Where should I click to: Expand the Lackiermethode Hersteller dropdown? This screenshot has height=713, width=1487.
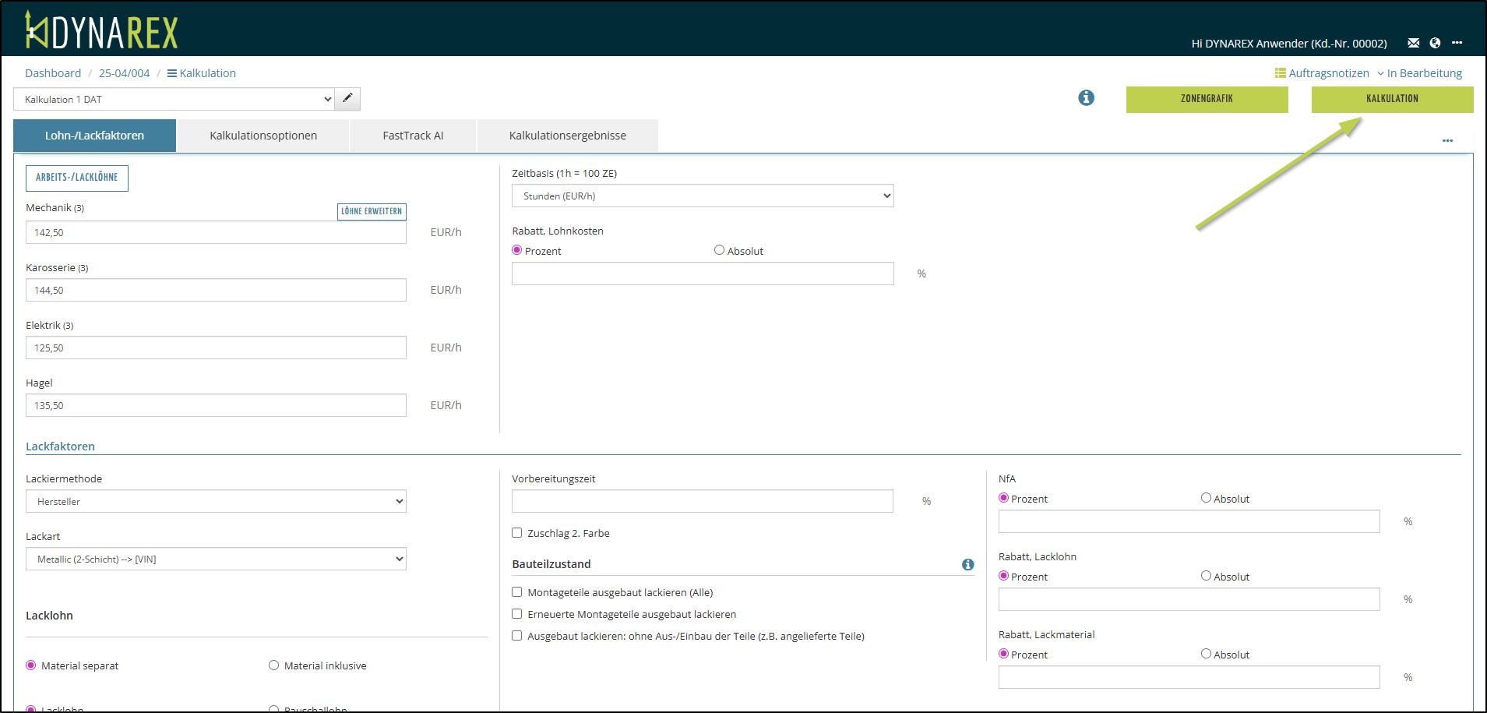coord(216,501)
